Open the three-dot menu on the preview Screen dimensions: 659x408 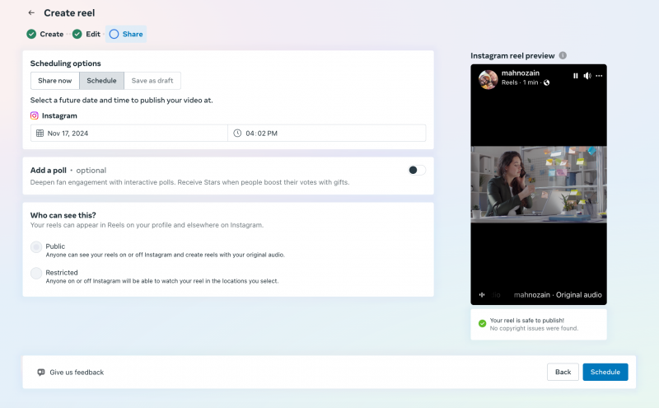coord(599,76)
